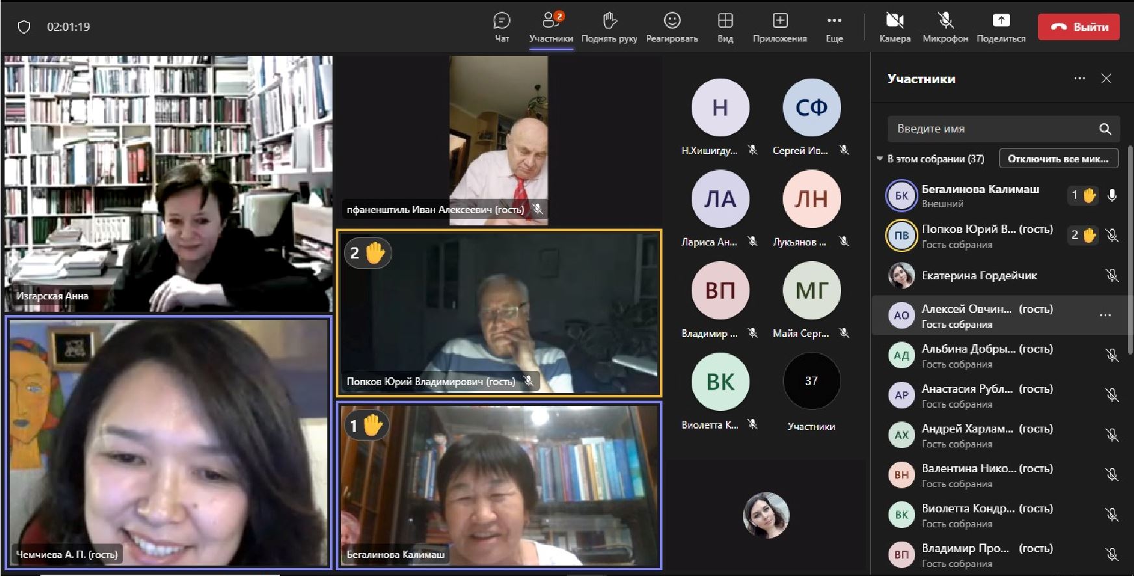This screenshot has height=576, width=1134.
Task: Open the Вид view layout options
Action: click(x=725, y=21)
